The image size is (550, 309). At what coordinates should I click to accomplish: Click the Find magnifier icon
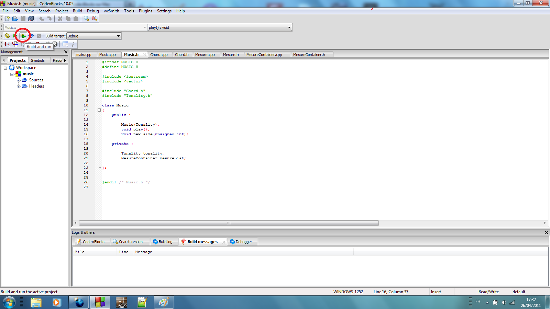click(86, 19)
